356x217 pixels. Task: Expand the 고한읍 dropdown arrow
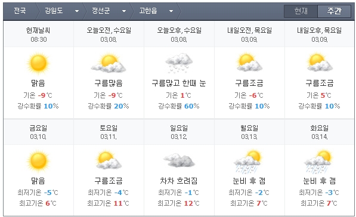pos(171,11)
